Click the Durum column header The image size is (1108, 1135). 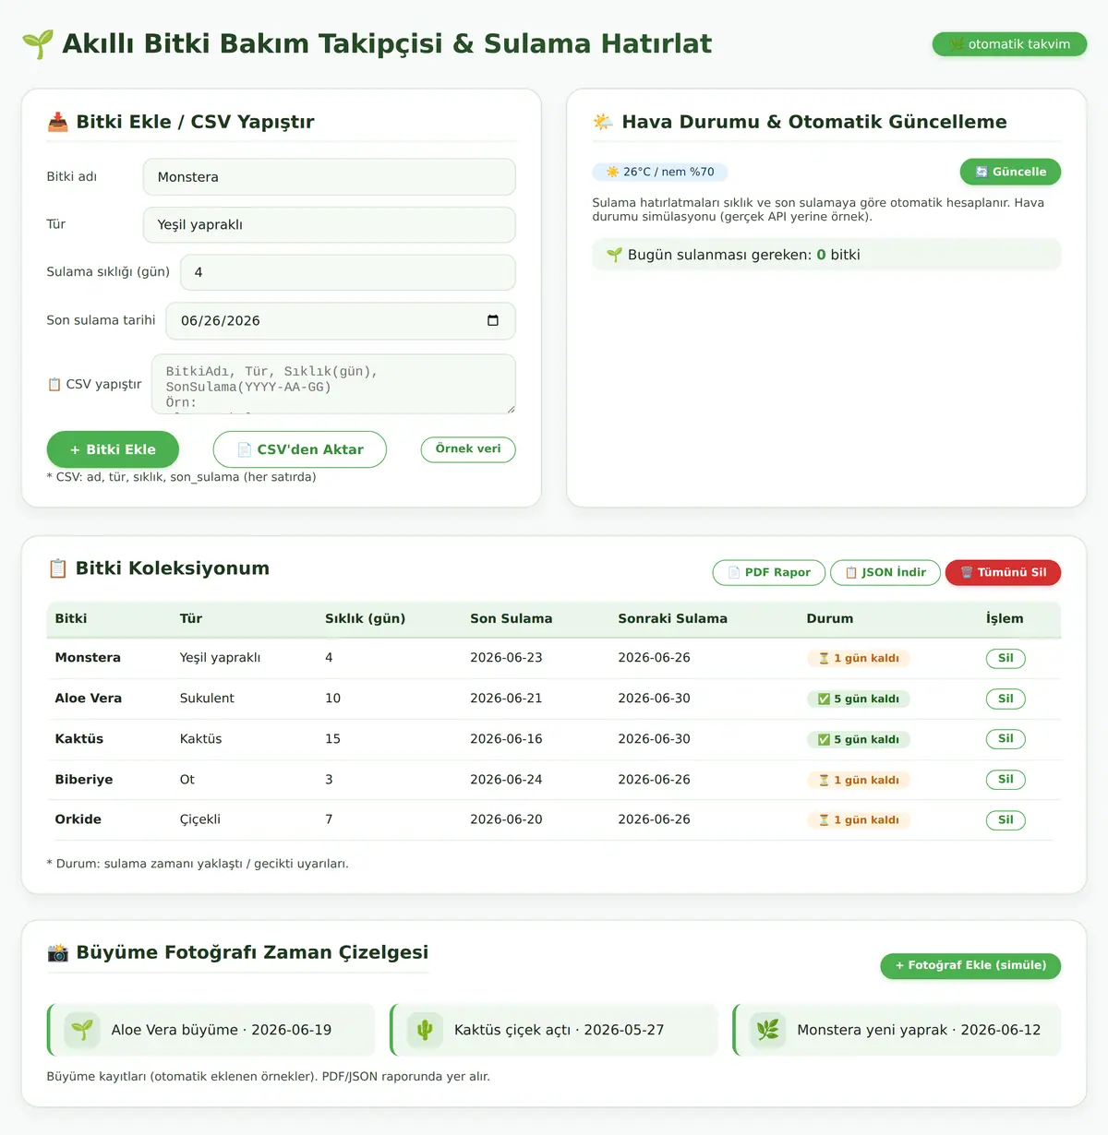[x=830, y=618]
